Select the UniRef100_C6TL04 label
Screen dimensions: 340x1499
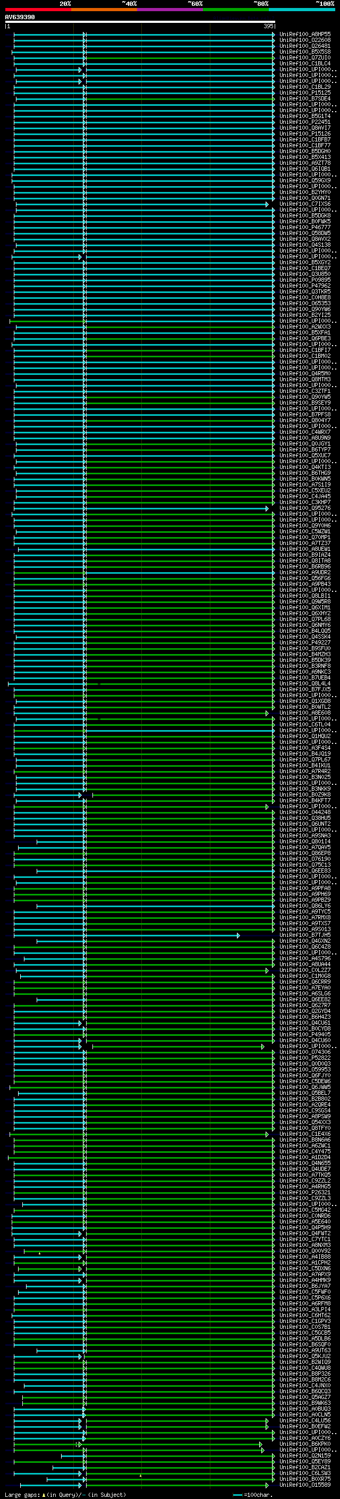[305, 724]
